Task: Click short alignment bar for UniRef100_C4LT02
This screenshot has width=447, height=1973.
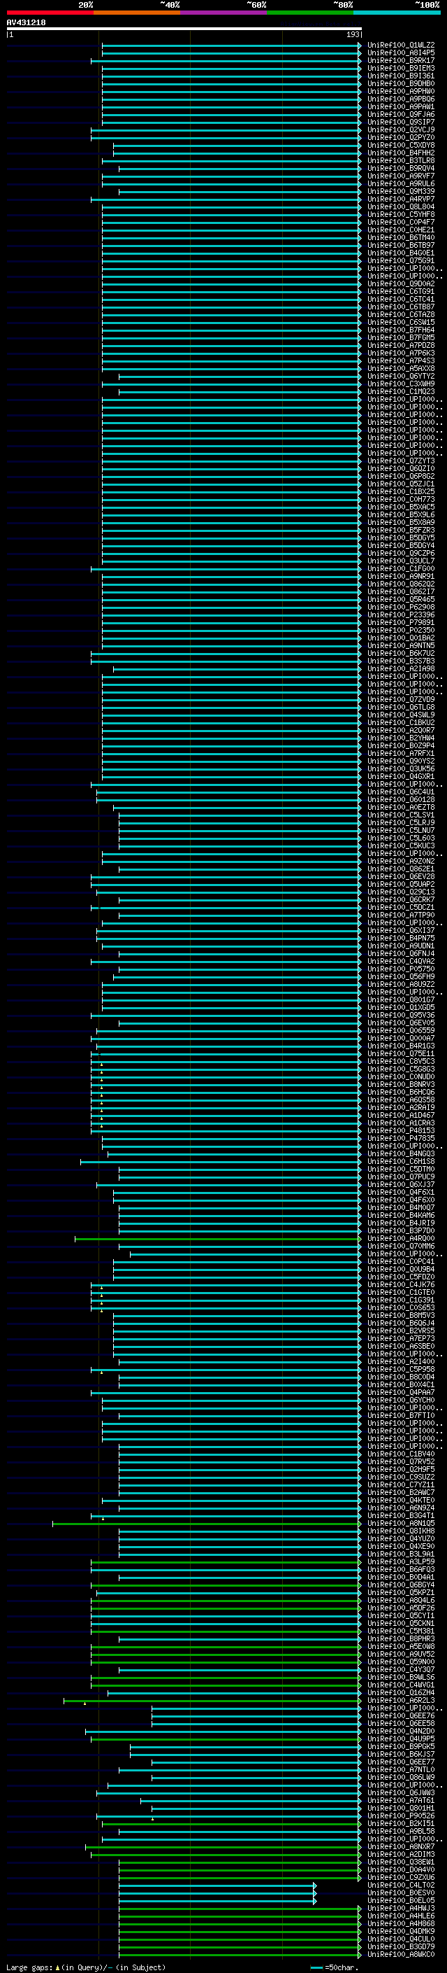Action: (x=217, y=1886)
